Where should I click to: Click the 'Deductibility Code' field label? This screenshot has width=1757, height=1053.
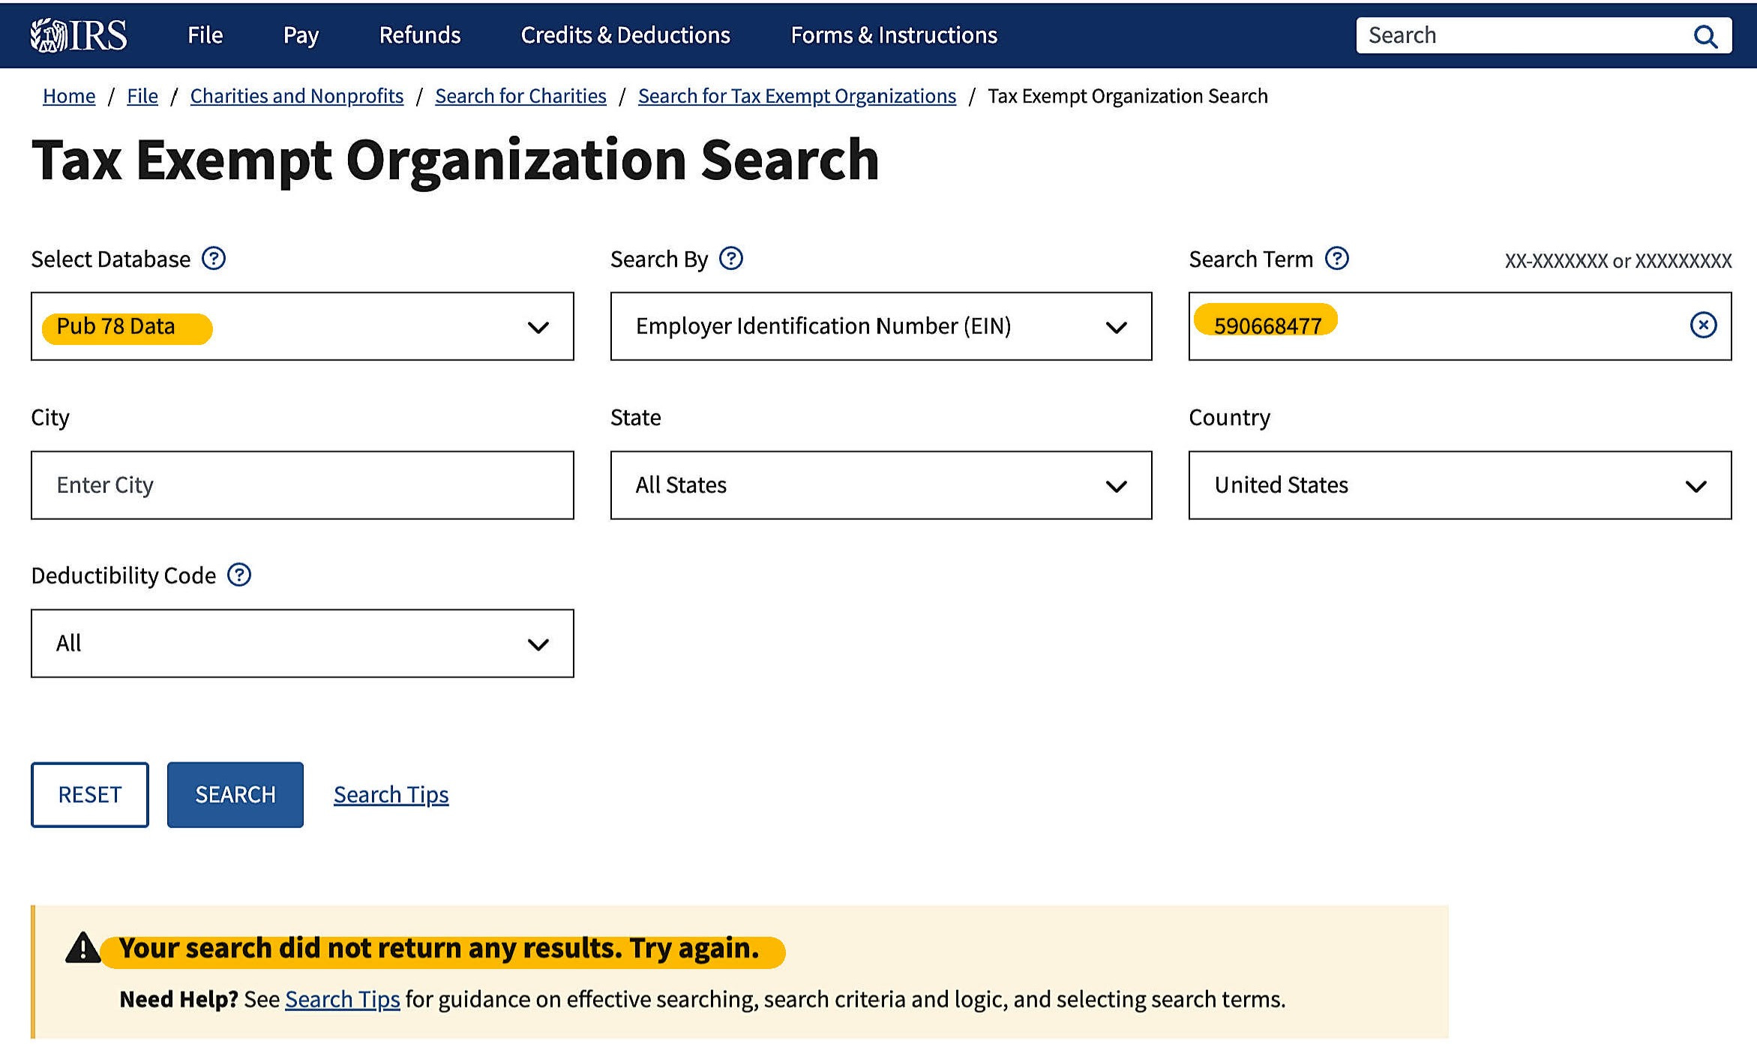pyautogui.click(x=124, y=576)
